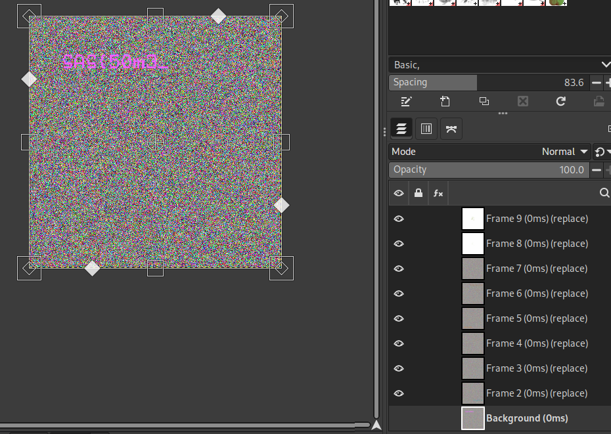The width and height of the screenshot is (611, 434).
Task: Hide the Frame 5 layer
Action: tap(399, 318)
